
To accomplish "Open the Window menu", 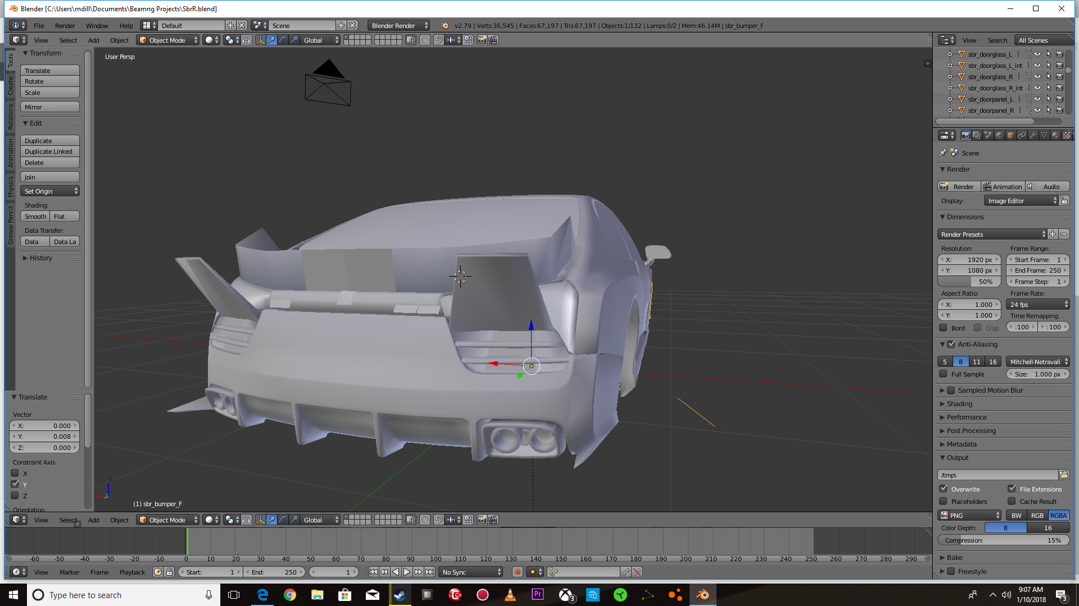I will pyautogui.click(x=97, y=26).
